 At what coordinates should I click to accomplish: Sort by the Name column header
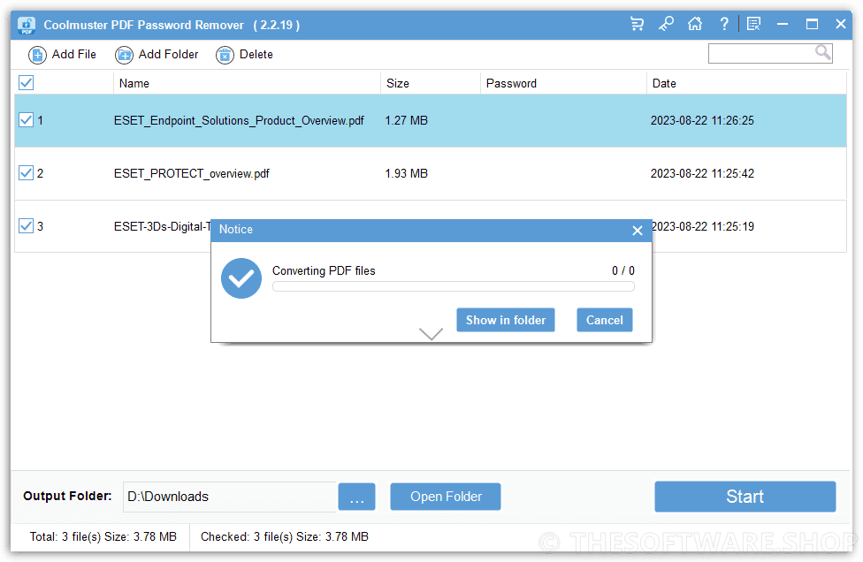(x=247, y=83)
